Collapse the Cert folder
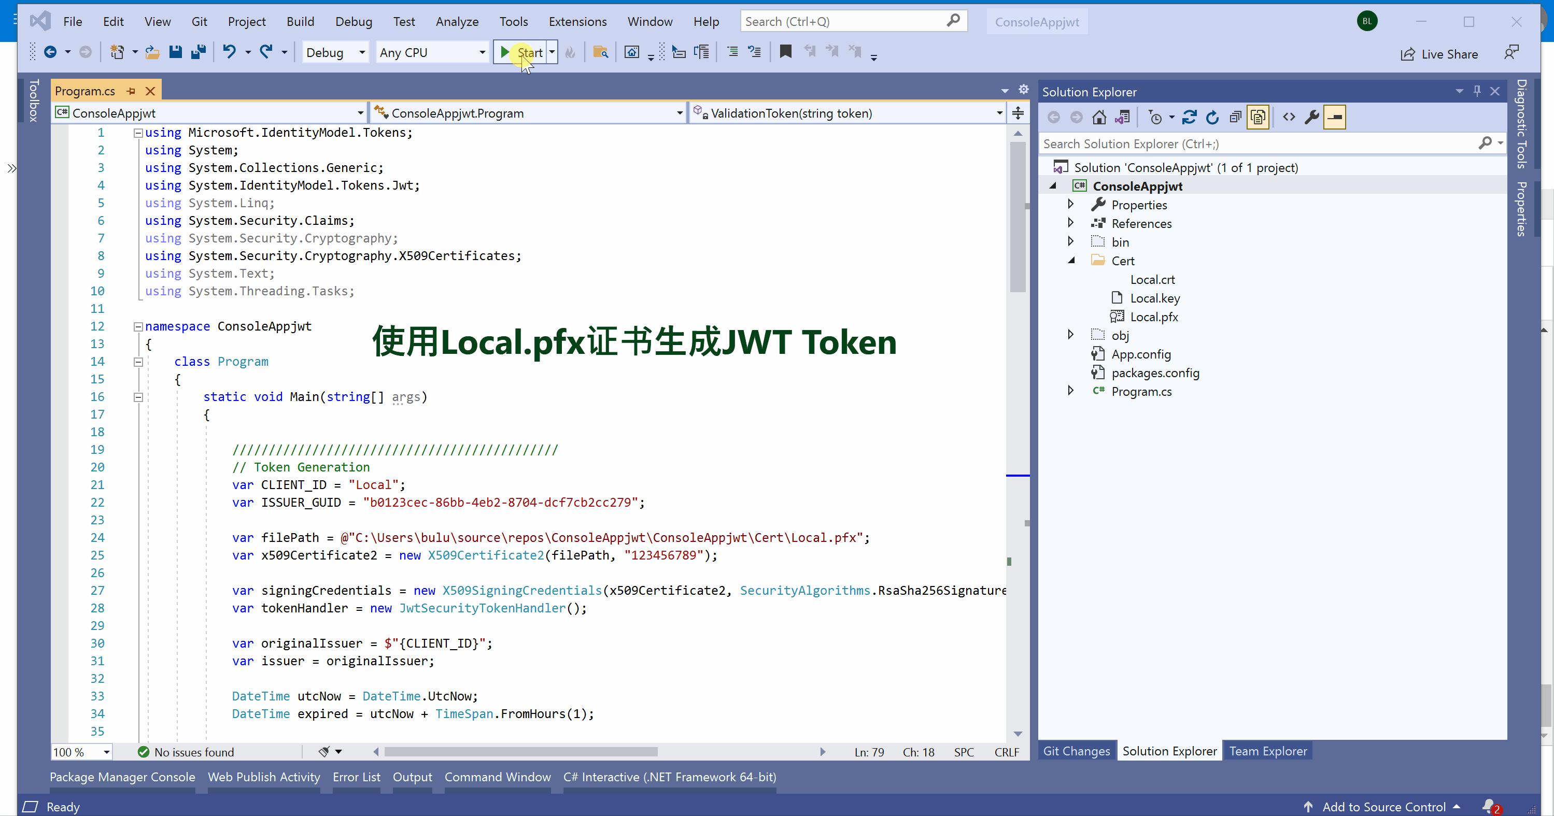The width and height of the screenshot is (1554, 816). pos(1071,261)
